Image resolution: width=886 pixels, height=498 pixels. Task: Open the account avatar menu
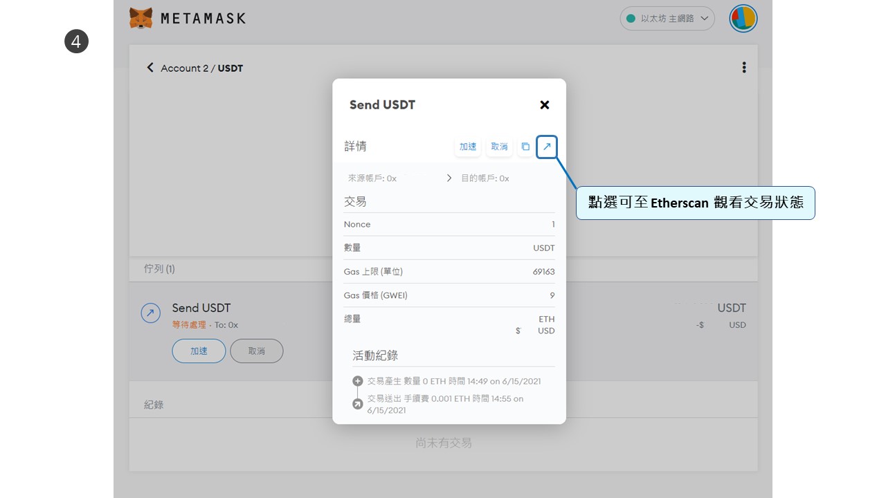tap(743, 19)
